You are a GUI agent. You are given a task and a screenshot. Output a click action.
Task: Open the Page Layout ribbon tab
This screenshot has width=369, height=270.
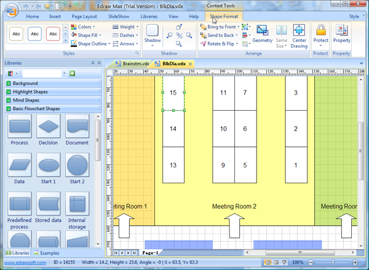(x=84, y=16)
